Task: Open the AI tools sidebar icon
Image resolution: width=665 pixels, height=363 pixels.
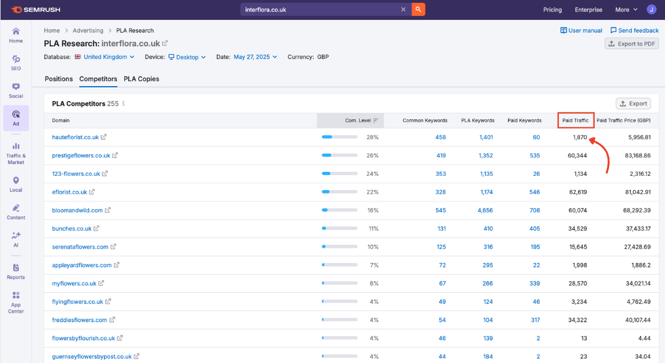Action: pyautogui.click(x=16, y=239)
